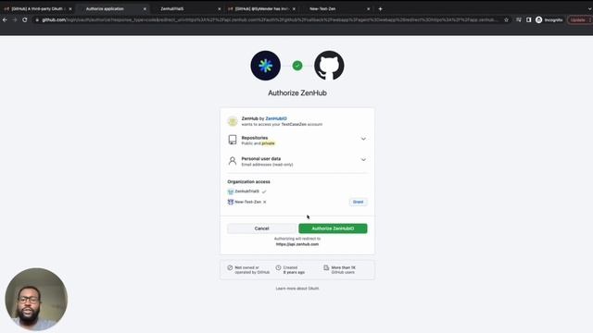
Task: Click the clock icon beside Created
Action: (278, 267)
